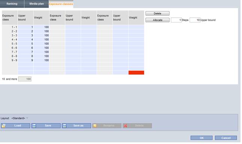
Task: Confirm with the OK button
Action: click(x=202, y=138)
